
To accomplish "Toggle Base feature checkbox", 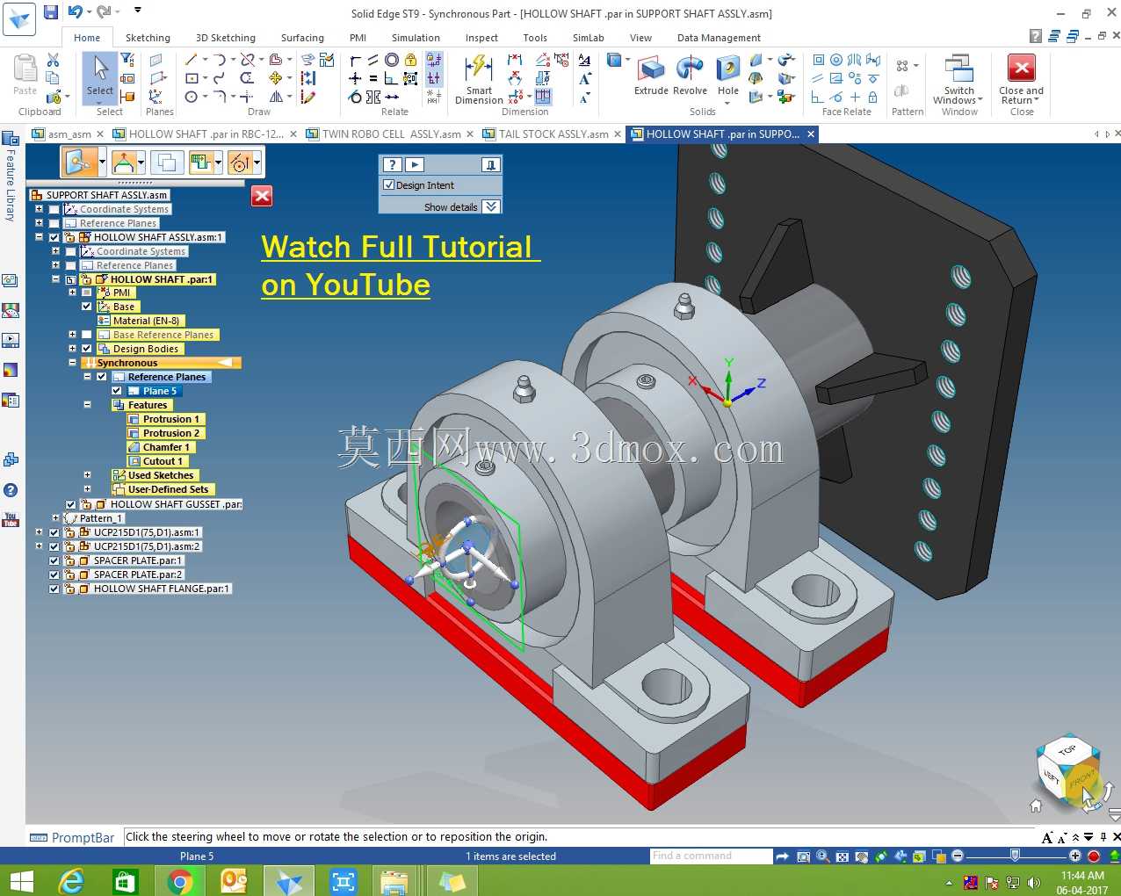I will point(87,307).
